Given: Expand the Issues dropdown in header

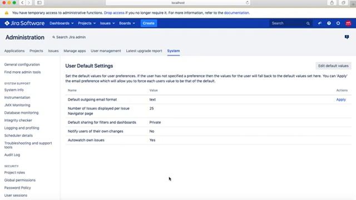Looking at the screenshot, I should pyautogui.click(x=107, y=23).
